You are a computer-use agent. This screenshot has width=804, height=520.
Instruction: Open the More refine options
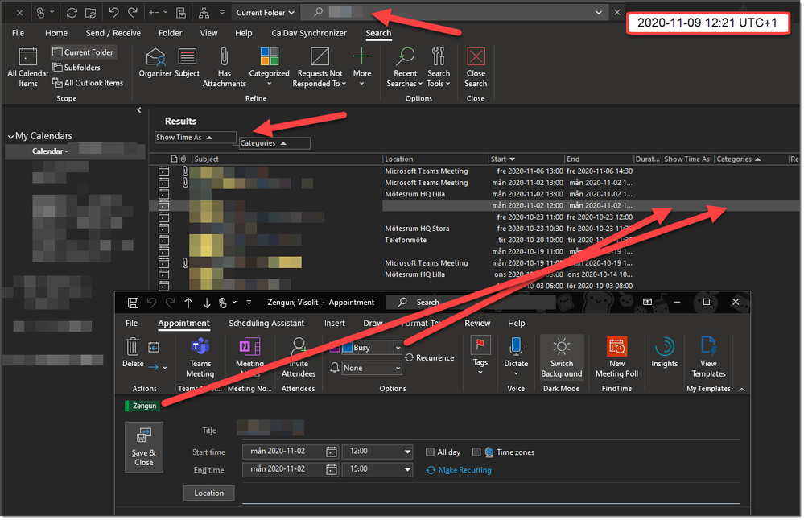[x=361, y=67]
